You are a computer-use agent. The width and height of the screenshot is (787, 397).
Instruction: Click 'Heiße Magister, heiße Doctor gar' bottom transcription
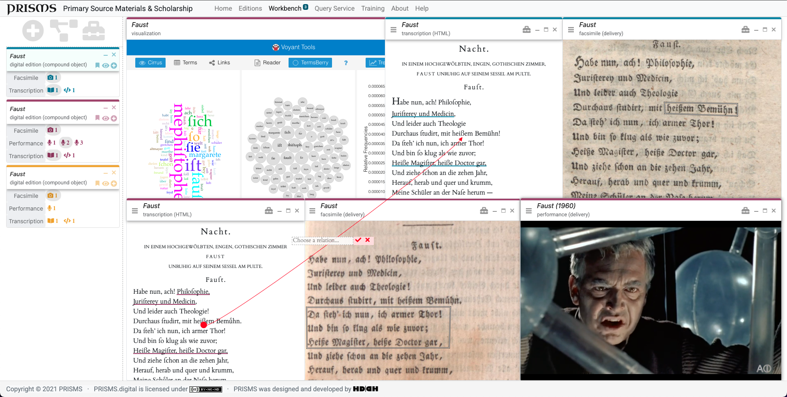point(180,351)
